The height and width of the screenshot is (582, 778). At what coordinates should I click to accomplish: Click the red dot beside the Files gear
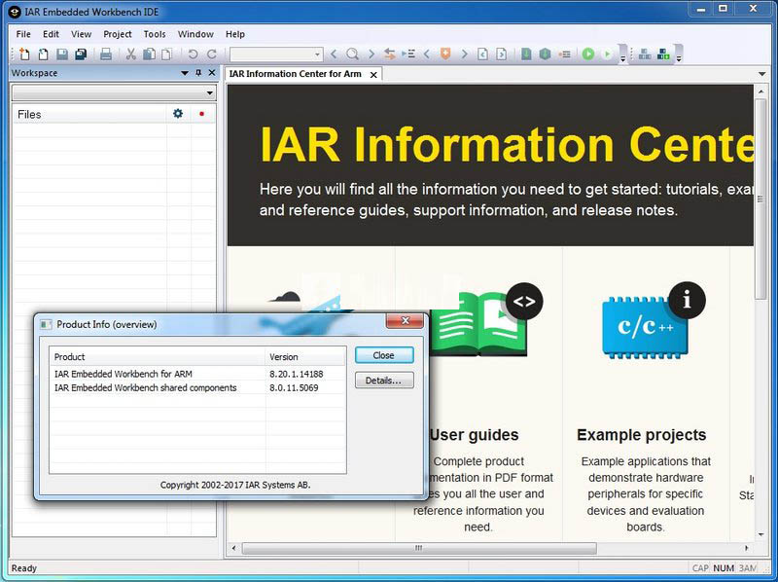(201, 113)
